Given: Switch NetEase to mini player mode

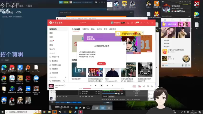Looking at the screenshot, I should click(x=141, y=23).
